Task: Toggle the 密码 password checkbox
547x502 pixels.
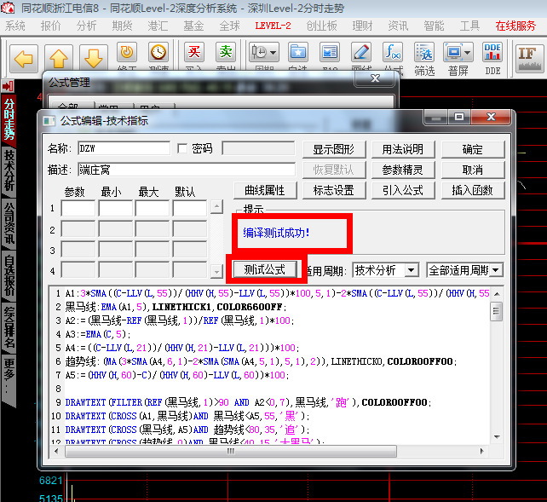Action: [x=182, y=148]
